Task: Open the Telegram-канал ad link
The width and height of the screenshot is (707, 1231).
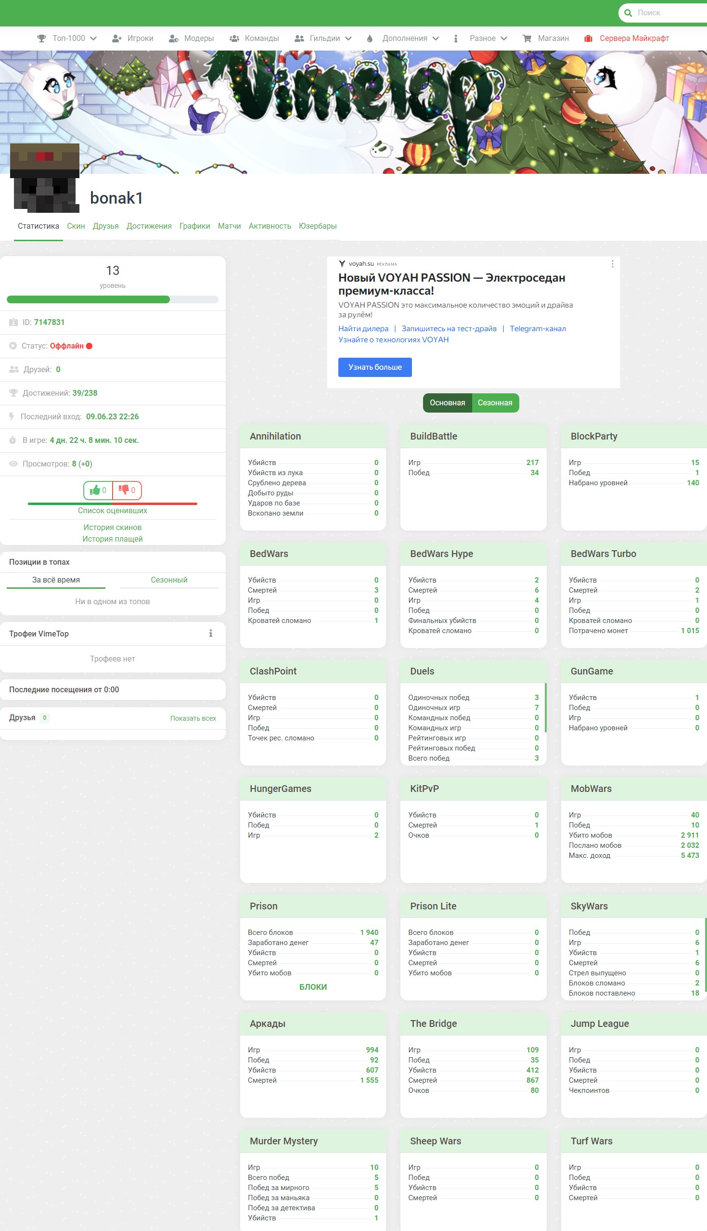Action: click(x=538, y=329)
